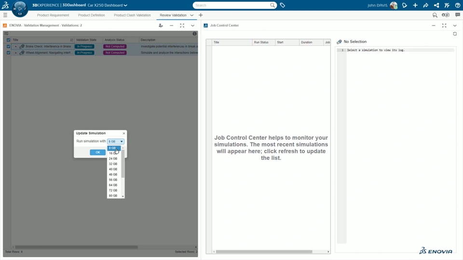The height and width of the screenshot is (260, 463).
Task: Maximize the Job Control Center widget
Action: coord(444,26)
